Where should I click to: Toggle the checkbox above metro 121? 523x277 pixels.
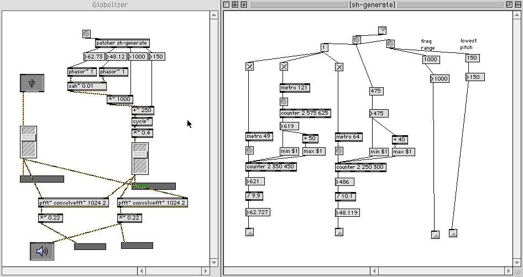point(284,67)
